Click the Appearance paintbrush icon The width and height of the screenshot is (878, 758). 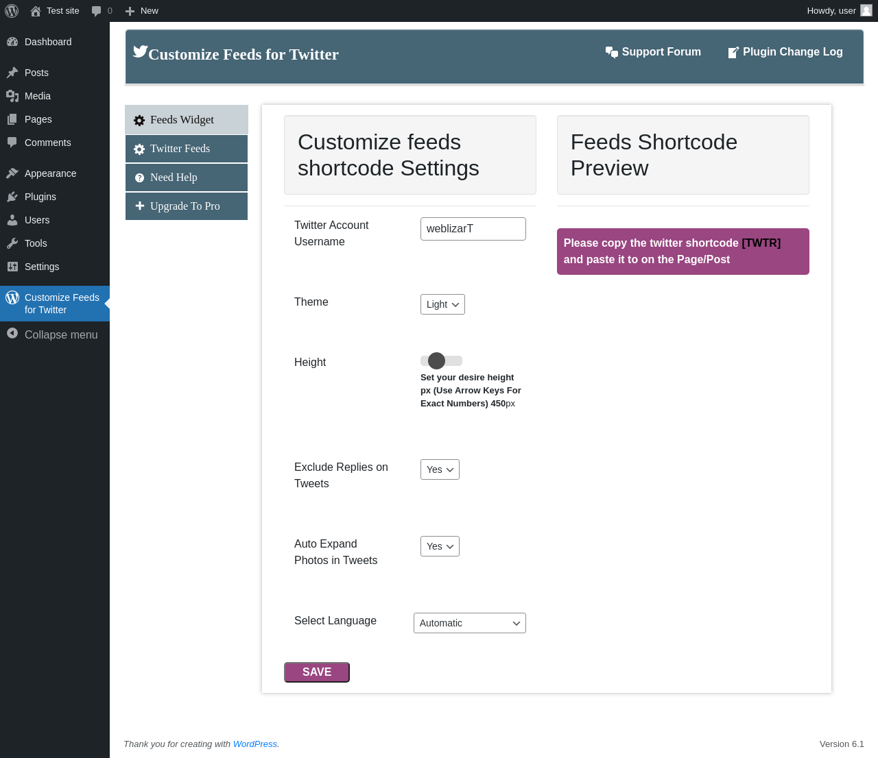click(12, 173)
